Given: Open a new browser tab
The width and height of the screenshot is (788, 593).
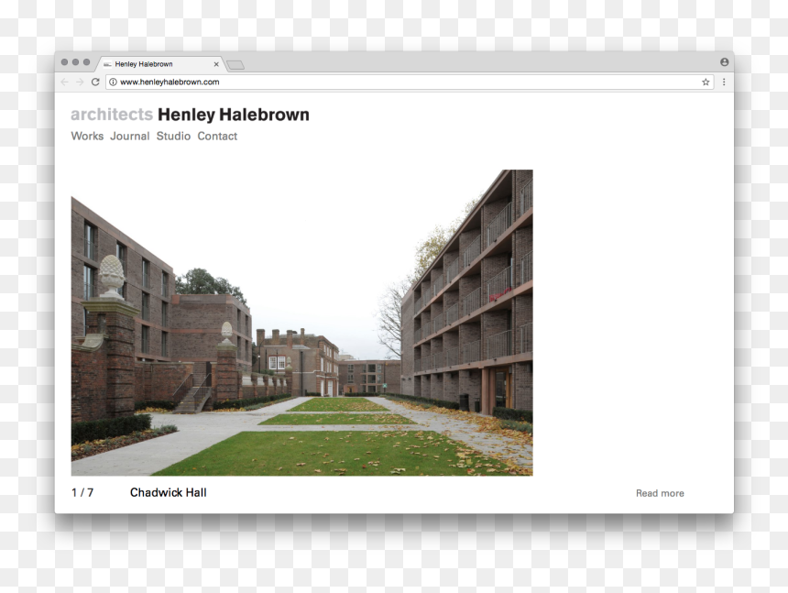Looking at the screenshot, I should point(235,65).
